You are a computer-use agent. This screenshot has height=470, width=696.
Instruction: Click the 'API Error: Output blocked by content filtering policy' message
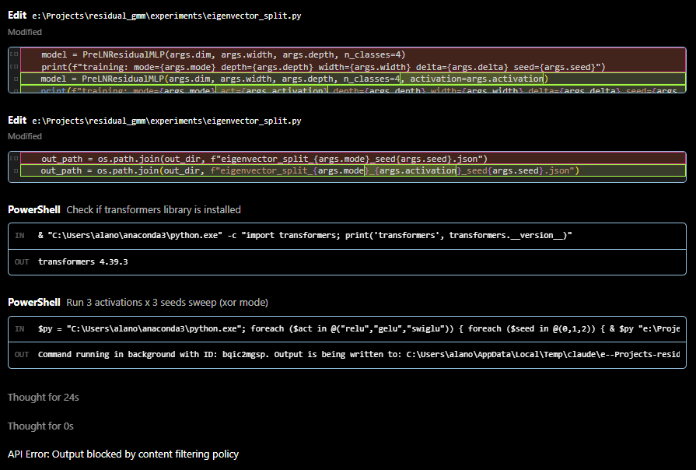point(123,454)
